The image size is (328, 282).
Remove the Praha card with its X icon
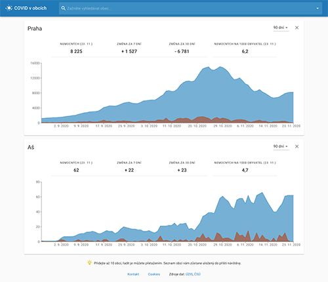(x=297, y=28)
